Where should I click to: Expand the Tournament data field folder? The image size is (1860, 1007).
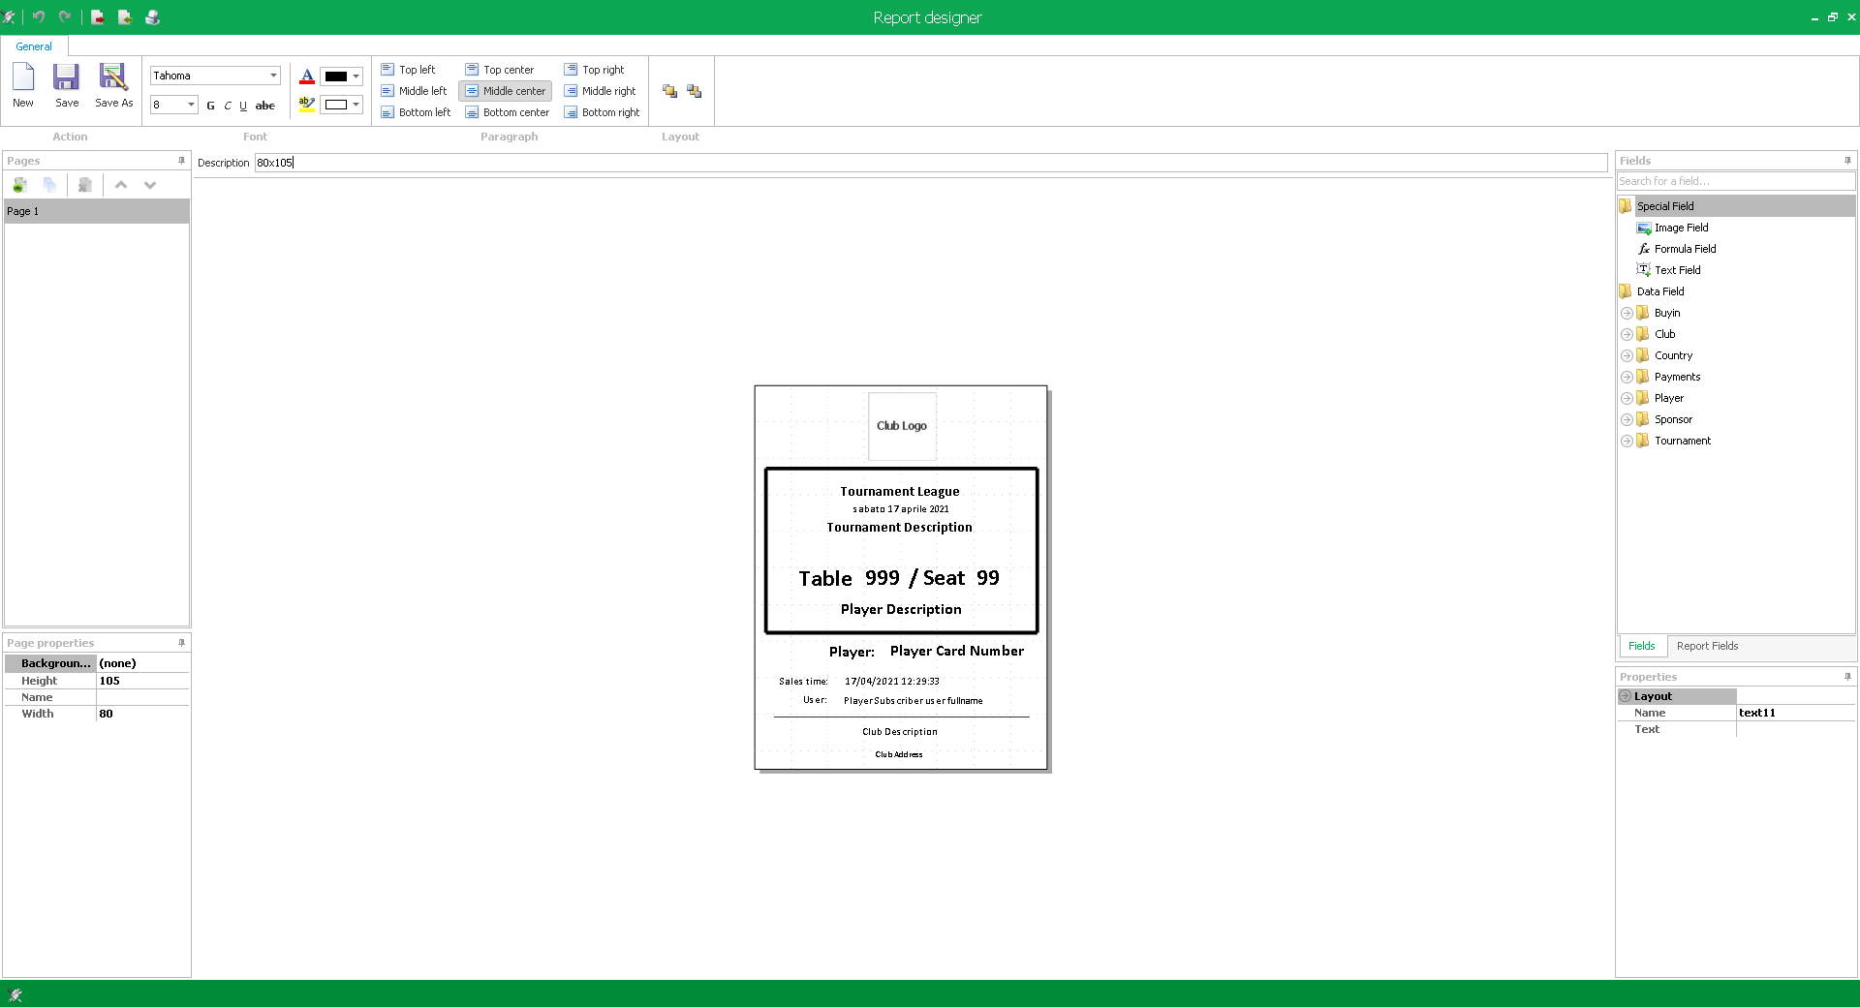click(1627, 441)
